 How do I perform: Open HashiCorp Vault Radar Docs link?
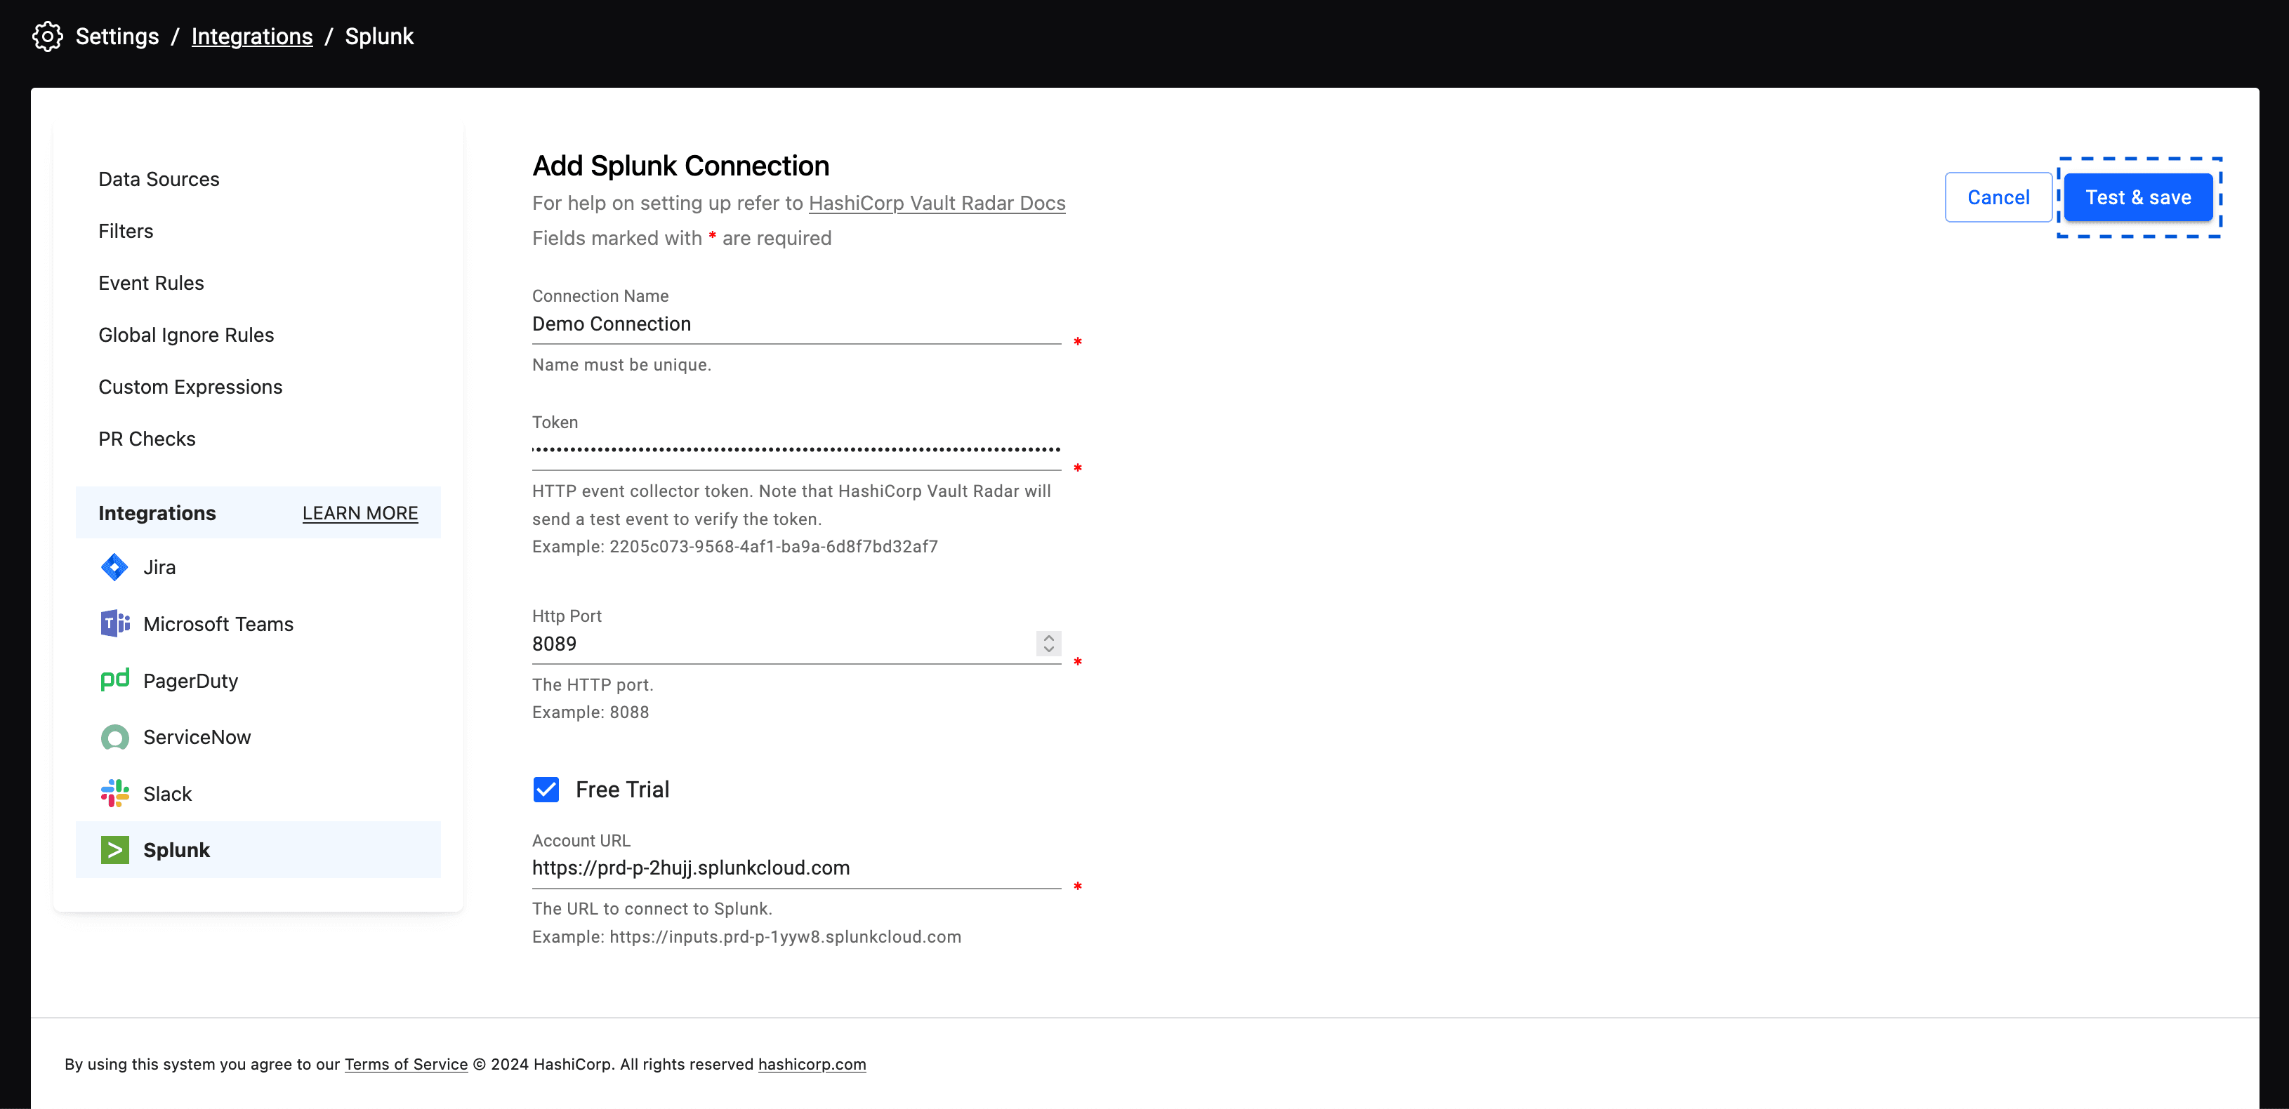click(x=937, y=201)
